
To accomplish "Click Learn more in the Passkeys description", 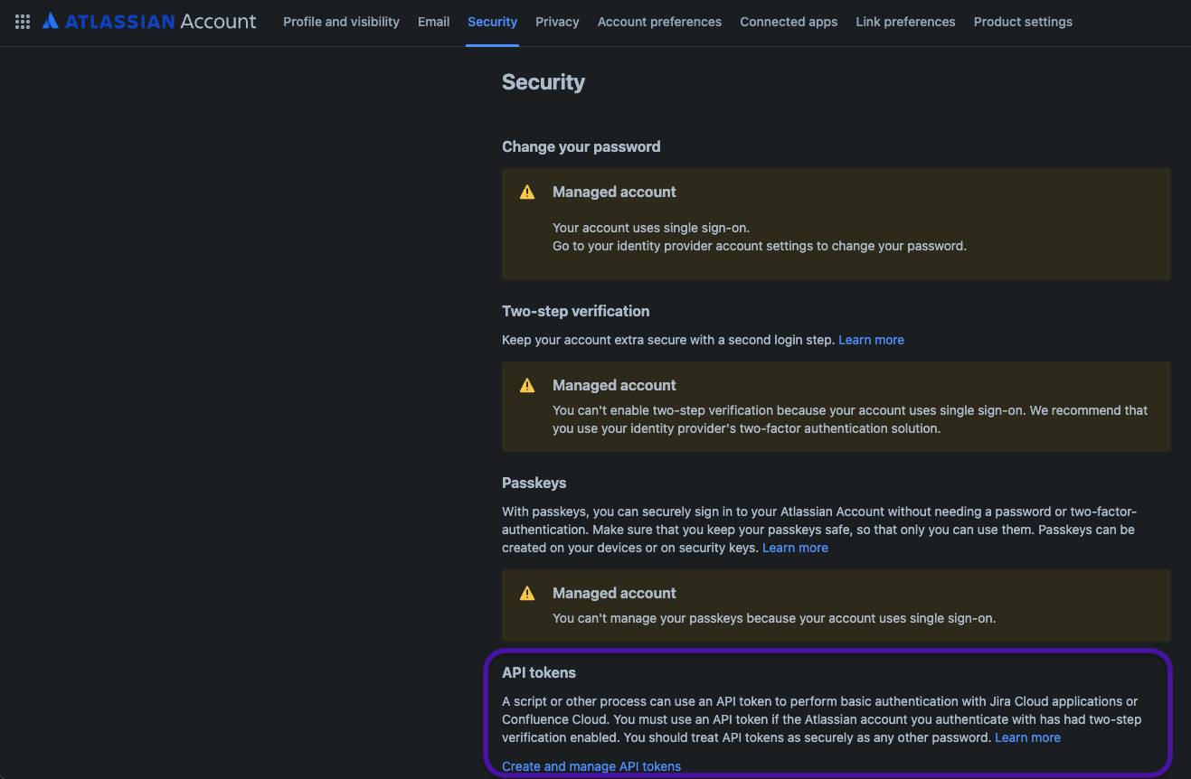I will pyautogui.click(x=795, y=548).
